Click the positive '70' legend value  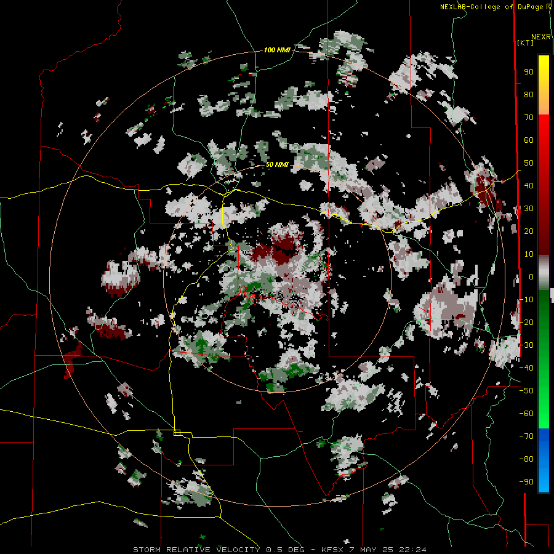(x=529, y=118)
